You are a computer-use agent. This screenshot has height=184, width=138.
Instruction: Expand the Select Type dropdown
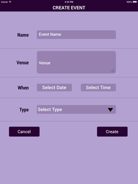click(x=76, y=109)
